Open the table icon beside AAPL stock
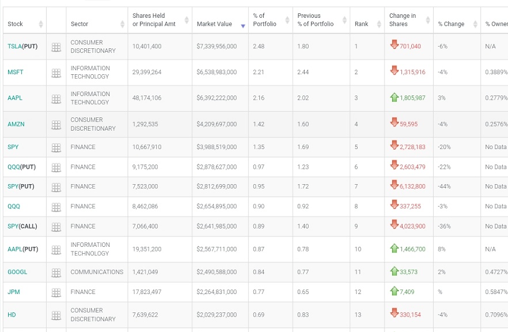This screenshot has height=332, width=508. tap(56, 99)
